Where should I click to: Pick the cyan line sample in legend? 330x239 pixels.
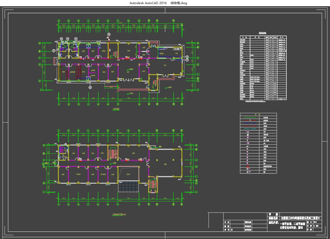(250, 129)
